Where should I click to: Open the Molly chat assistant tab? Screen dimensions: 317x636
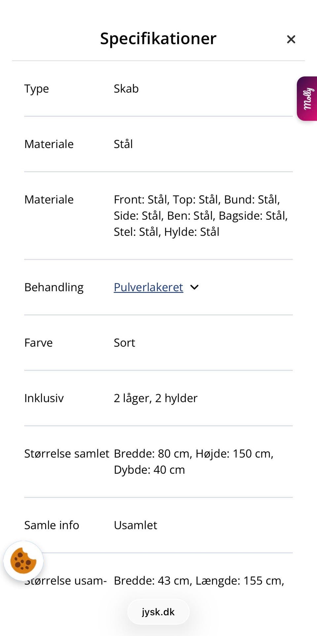(x=307, y=99)
